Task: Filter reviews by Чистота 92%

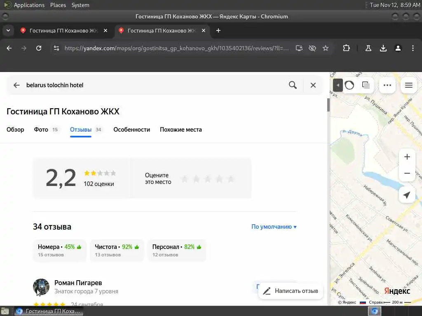Action: (x=117, y=250)
